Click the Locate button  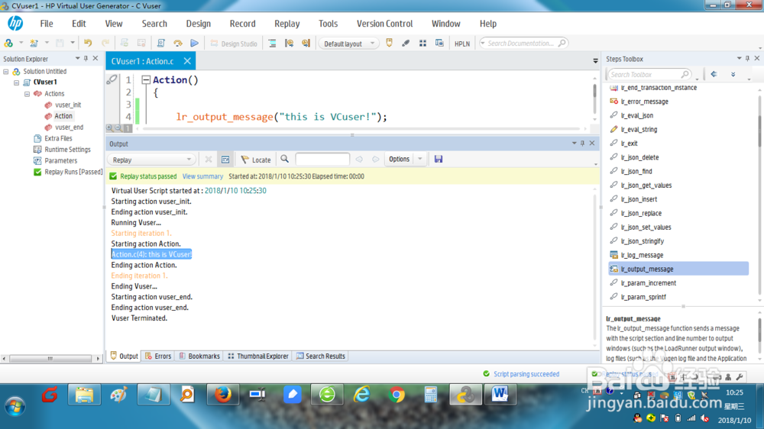click(256, 160)
